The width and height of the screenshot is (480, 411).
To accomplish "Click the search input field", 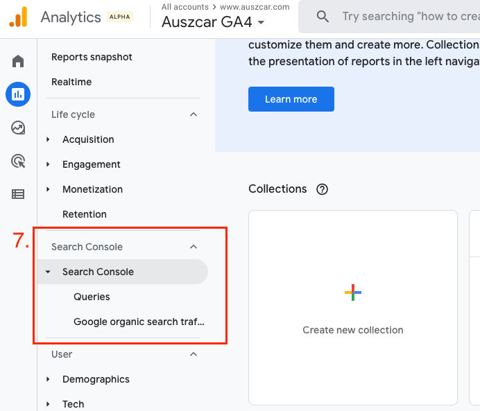I will click(x=409, y=17).
